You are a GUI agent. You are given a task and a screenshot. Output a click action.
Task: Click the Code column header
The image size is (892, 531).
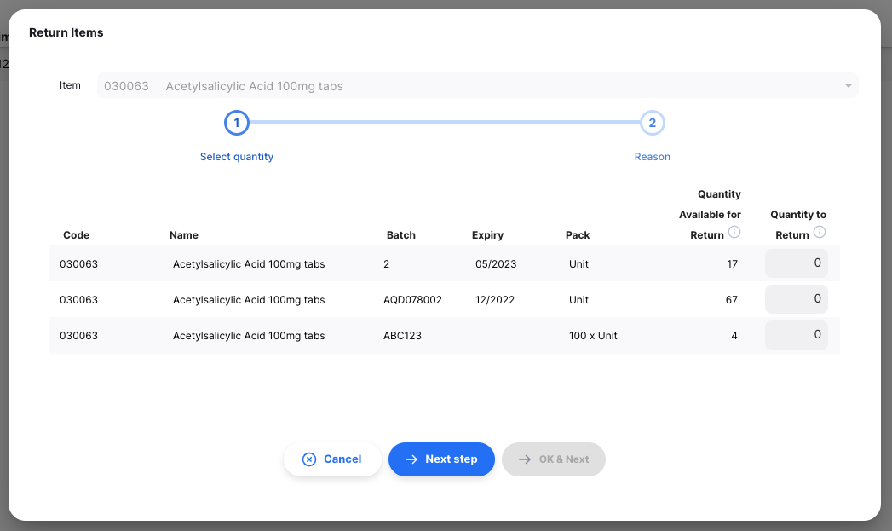[76, 235]
